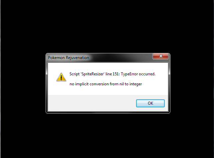Viewport: 214px width, 158px height.
Task: Click the word "Pokemon" in the title bar
Action: coord(56,58)
